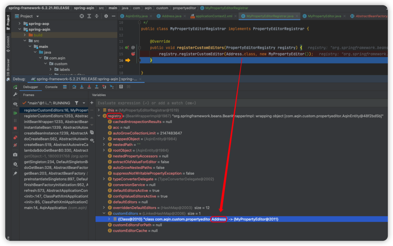
Task: Hide the Project panel with the minus icon
Action: [x=114, y=16]
